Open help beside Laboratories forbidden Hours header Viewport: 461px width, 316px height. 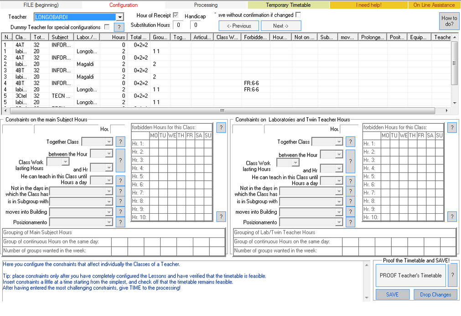point(452,127)
